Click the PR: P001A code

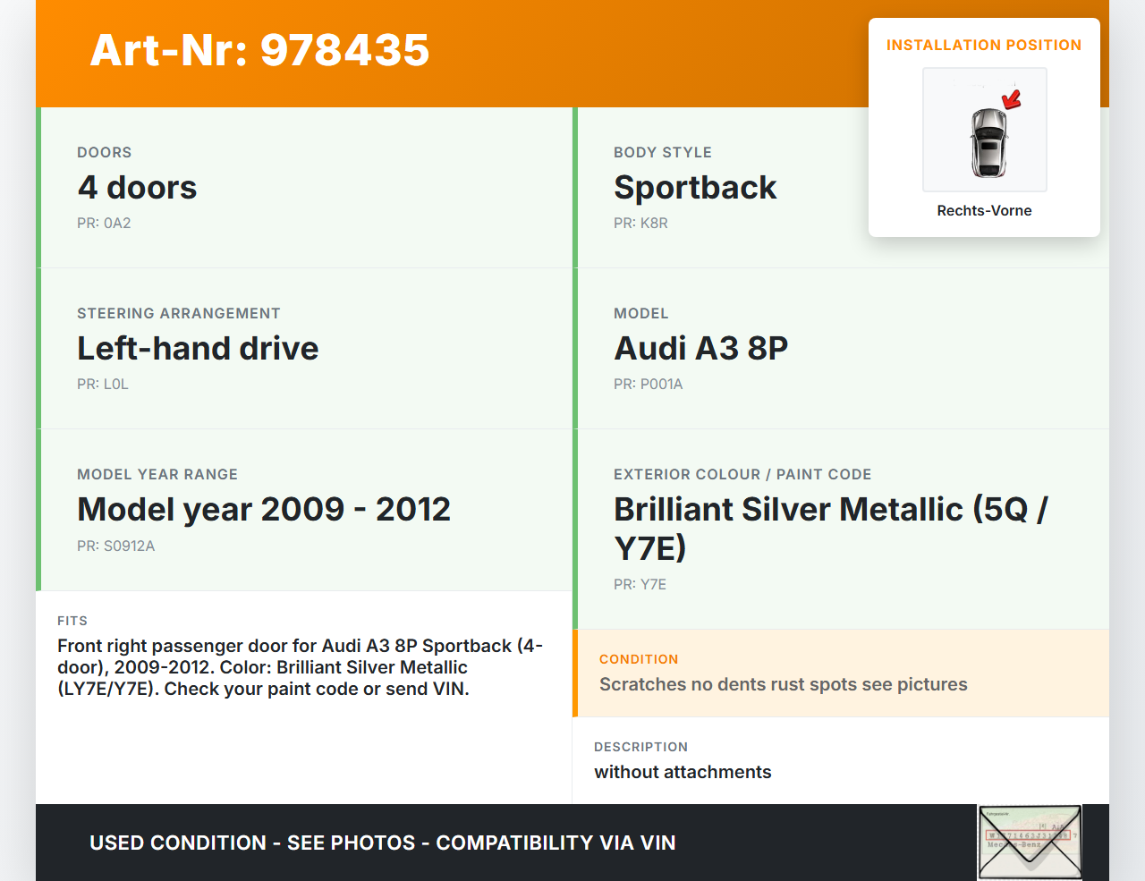tap(649, 384)
